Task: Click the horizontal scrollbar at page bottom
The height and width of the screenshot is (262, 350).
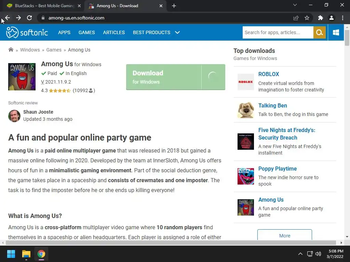Action: 171,243
